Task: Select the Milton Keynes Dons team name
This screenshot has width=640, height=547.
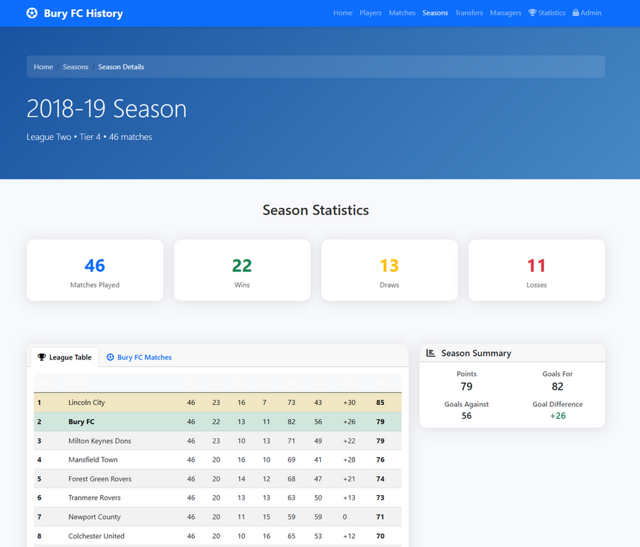Action: 100,441
